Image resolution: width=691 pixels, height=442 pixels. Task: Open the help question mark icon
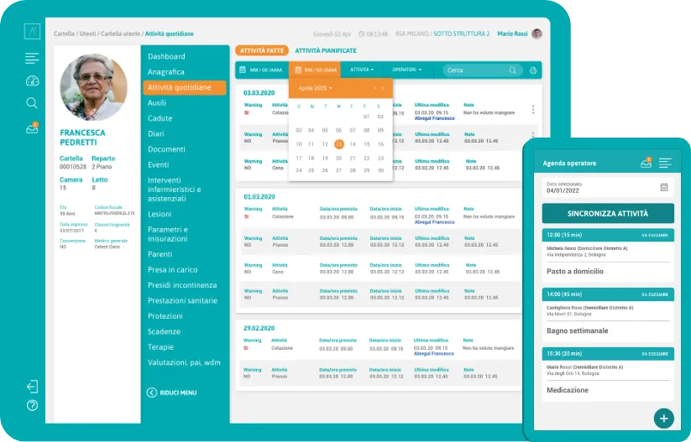pyautogui.click(x=32, y=405)
